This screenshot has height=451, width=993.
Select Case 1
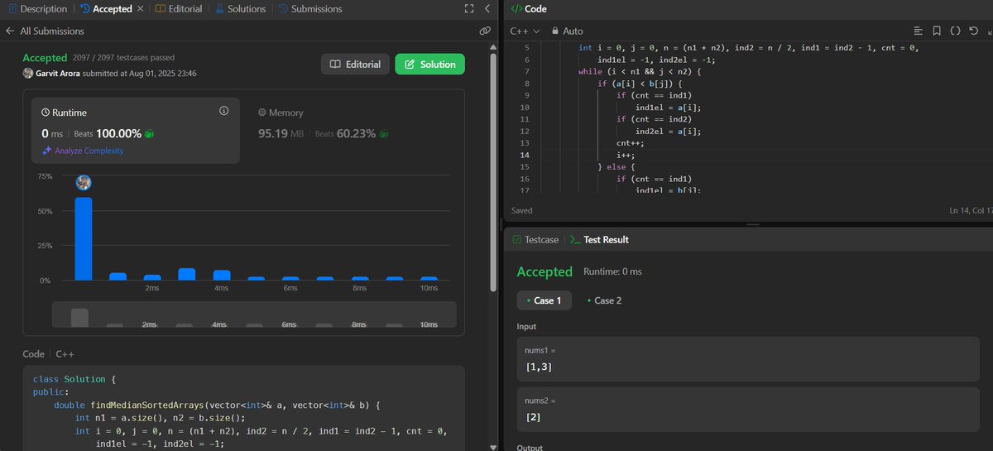coord(544,300)
